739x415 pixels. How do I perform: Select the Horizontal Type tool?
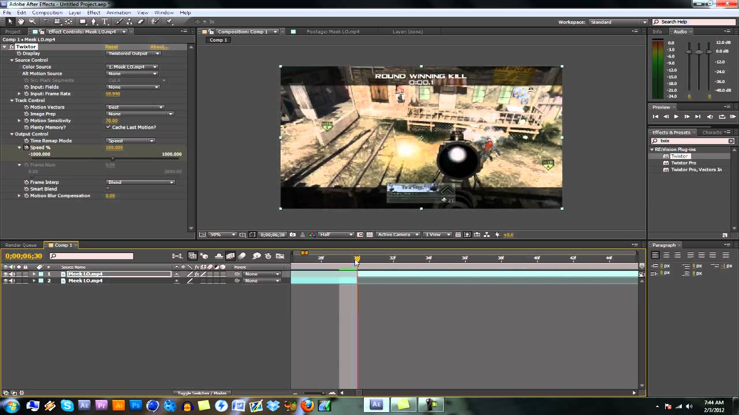pos(104,21)
